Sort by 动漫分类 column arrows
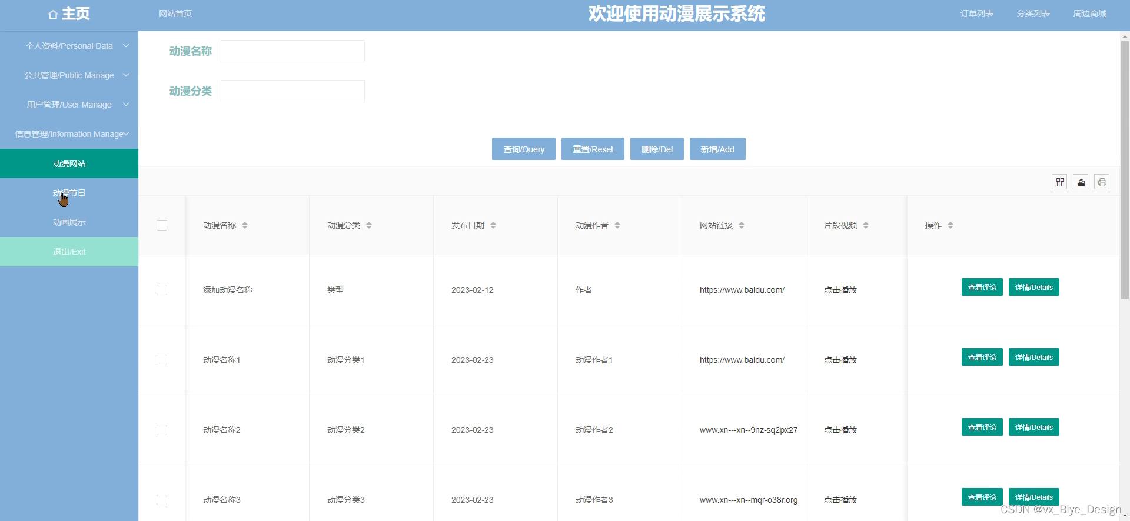The image size is (1130, 521). tap(369, 225)
